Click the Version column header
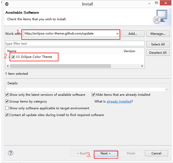This screenshot has height=163, width=173. click(x=133, y=51)
